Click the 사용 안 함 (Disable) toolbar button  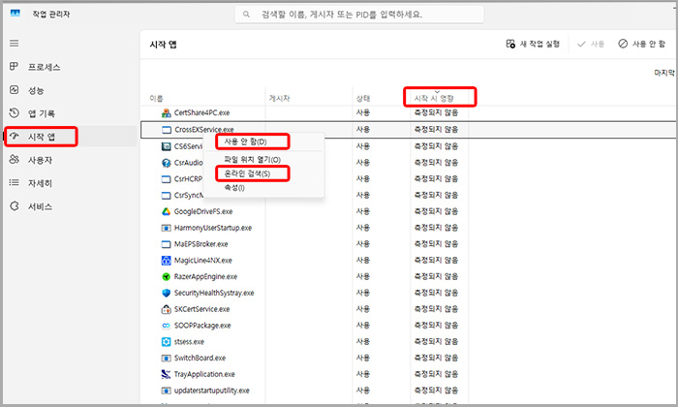pos(642,44)
